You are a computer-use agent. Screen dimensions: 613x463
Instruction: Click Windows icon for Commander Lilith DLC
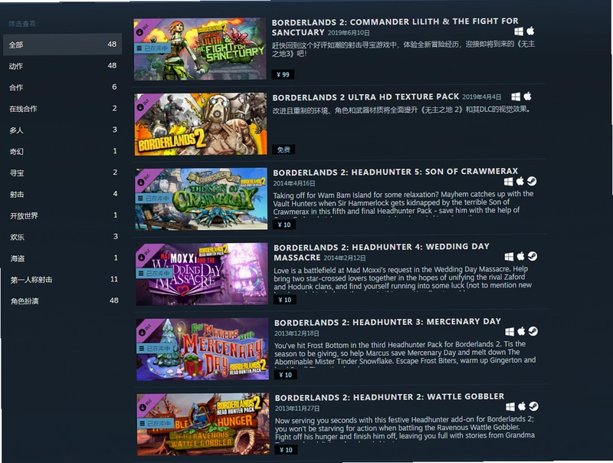tap(519, 31)
